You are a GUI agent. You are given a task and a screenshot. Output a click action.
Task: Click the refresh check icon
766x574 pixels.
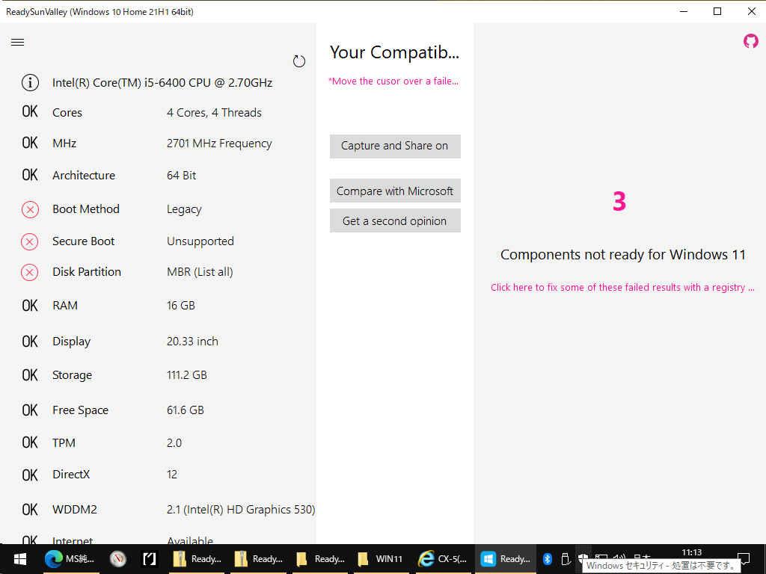pyautogui.click(x=299, y=61)
